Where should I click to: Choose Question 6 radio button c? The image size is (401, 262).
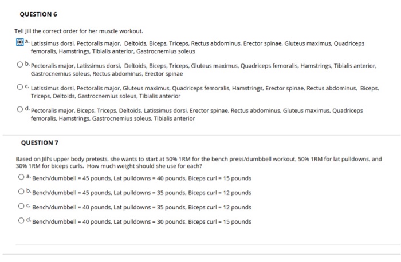pos(20,87)
